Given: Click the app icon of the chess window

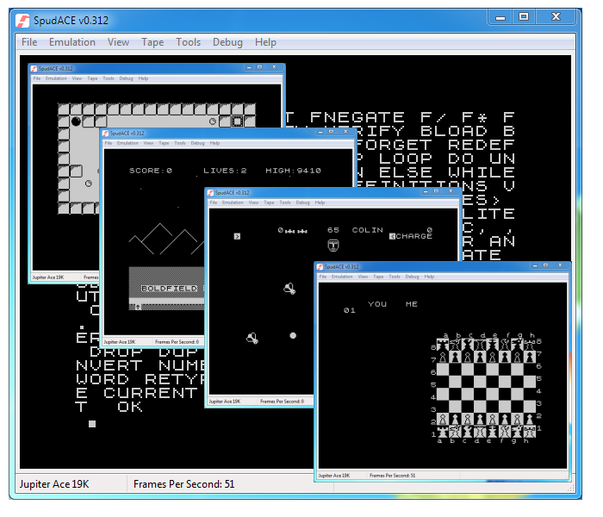Looking at the screenshot, I should (x=320, y=266).
